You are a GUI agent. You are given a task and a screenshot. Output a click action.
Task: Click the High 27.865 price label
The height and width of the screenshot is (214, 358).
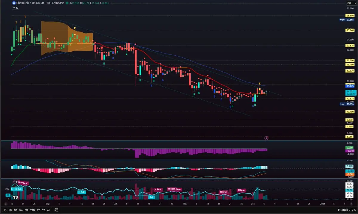click(x=347, y=20)
